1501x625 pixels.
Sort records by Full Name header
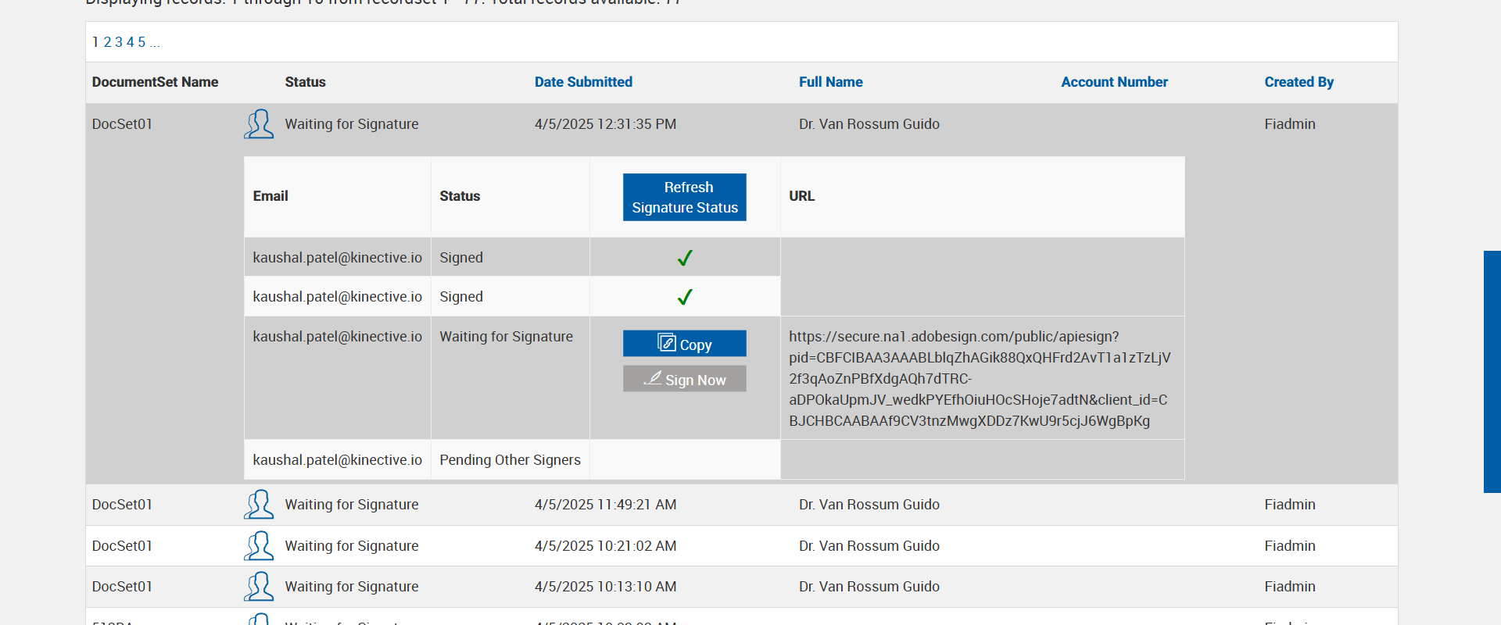pos(830,82)
